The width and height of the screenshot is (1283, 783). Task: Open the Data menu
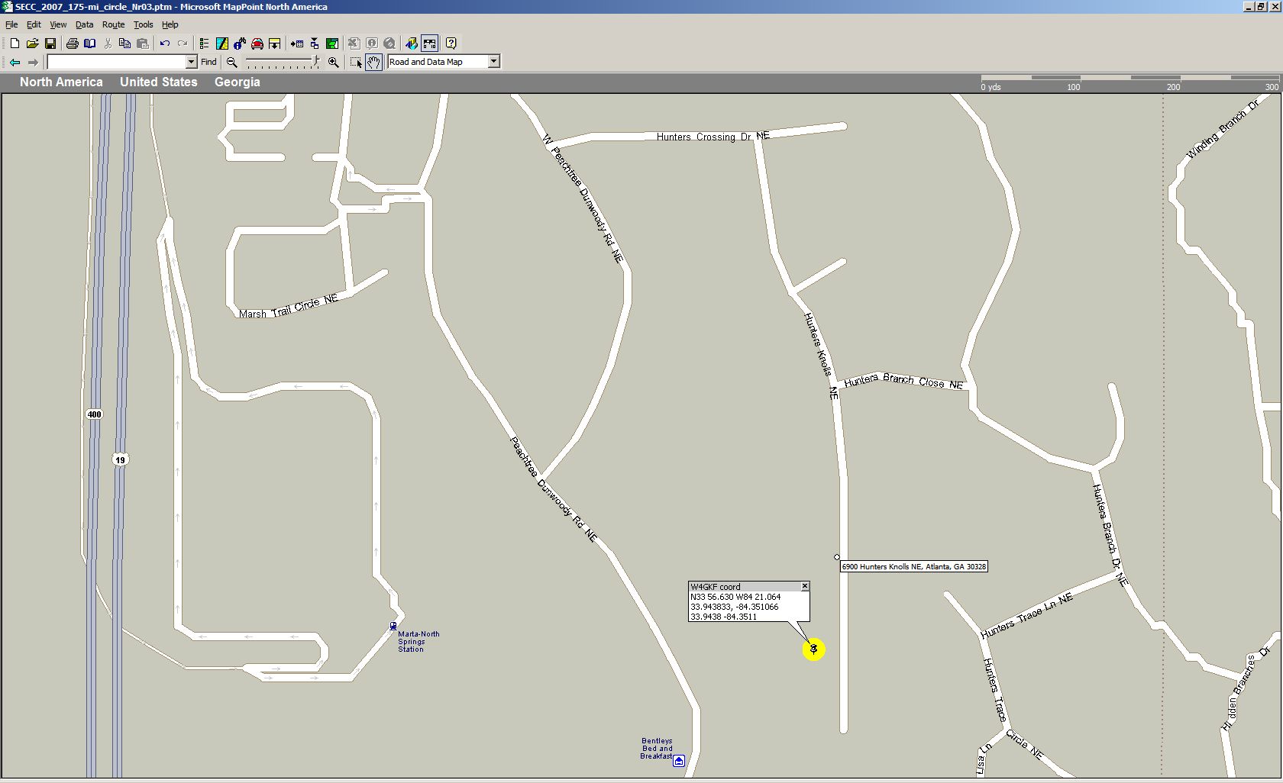[x=84, y=24]
